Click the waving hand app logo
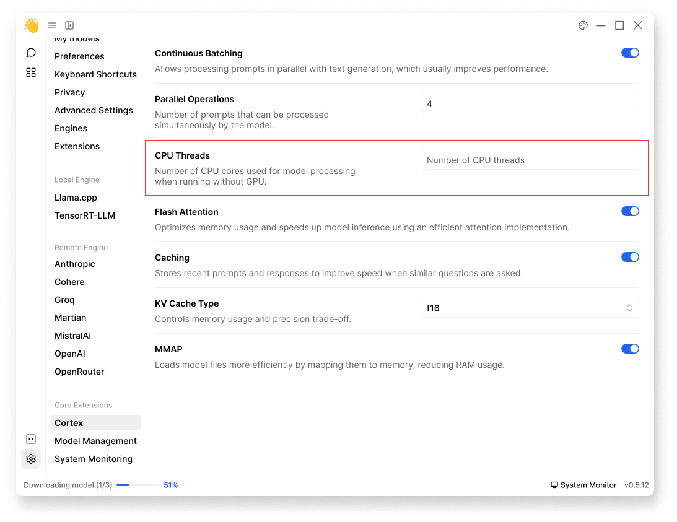 click(x=31, y=25)
